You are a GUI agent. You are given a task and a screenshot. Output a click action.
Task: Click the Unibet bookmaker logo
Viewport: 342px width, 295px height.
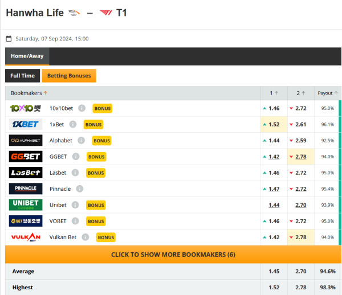26,205
